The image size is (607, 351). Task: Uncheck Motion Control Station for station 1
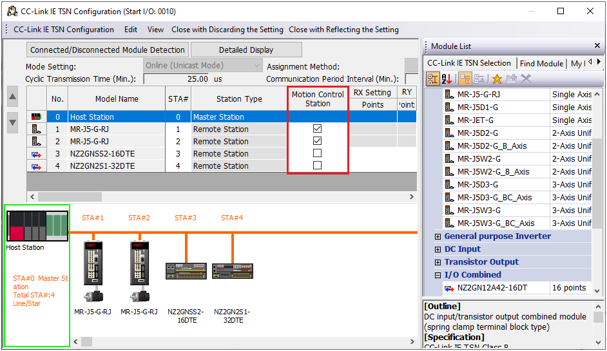[x=318, y=128]
